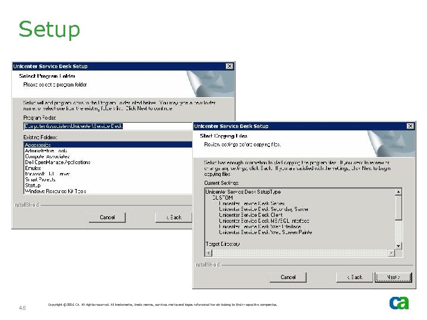Click scroll left arrow in Current Settings box
427x320 pixels.
(x=209, y=253)
